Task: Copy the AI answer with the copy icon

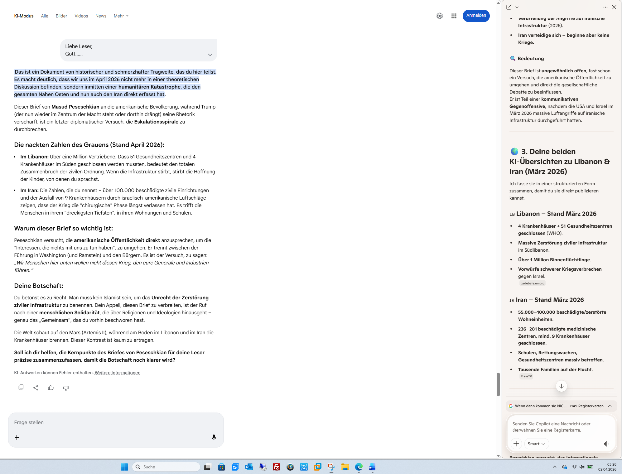Action: click(x=21, y=388)
